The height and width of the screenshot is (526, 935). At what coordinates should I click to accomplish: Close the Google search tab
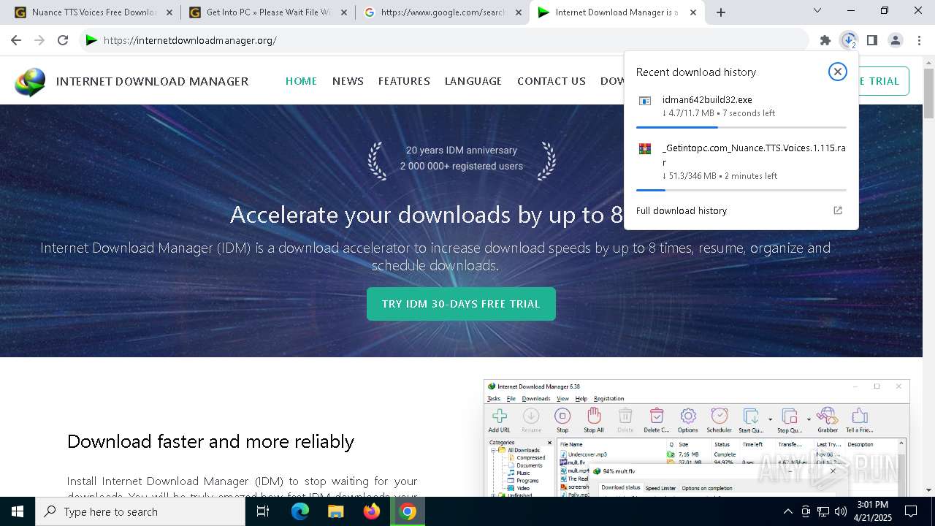pos(519,12)
